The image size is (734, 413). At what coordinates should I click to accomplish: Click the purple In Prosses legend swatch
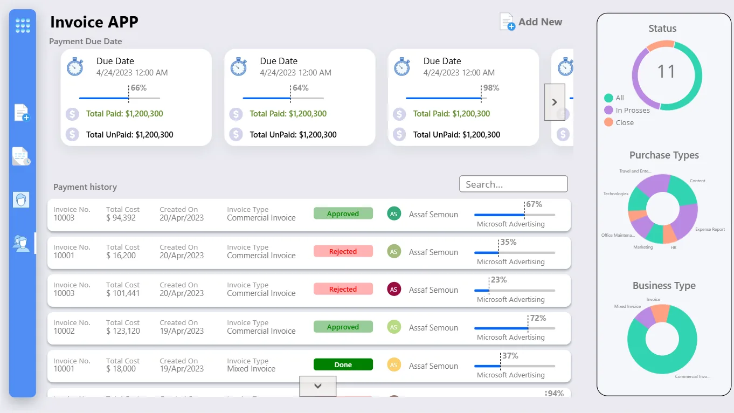tap(608, 110)
